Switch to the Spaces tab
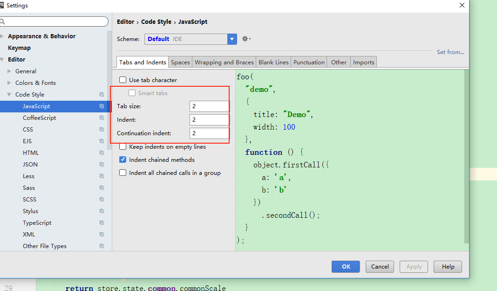The width and height of the screenshot is (497, 291). pyautogui.click(x=180, y=62)
